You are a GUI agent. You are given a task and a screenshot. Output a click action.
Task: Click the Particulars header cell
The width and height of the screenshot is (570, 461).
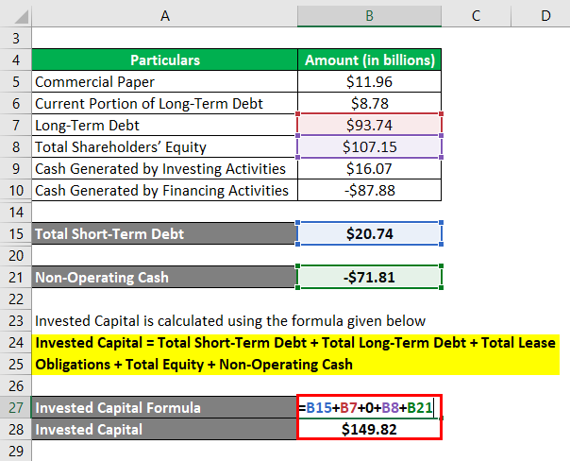coord(164,60)
